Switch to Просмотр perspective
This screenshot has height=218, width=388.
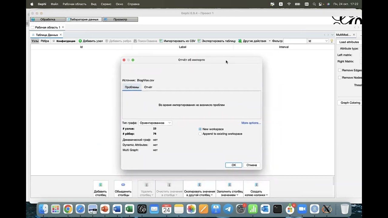click(x=120, y=19)
